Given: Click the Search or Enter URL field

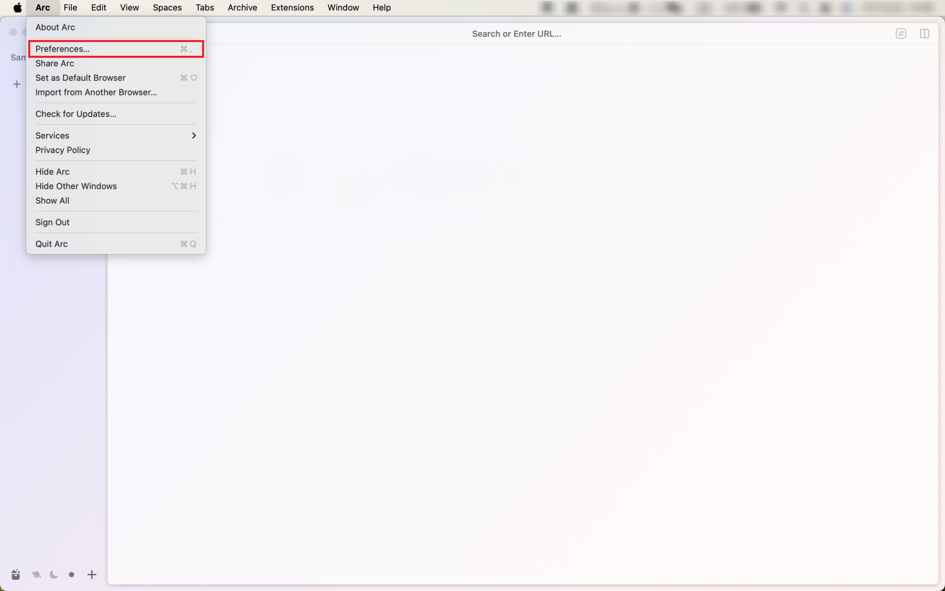Looking at the screenshot, I should (516, 34).
